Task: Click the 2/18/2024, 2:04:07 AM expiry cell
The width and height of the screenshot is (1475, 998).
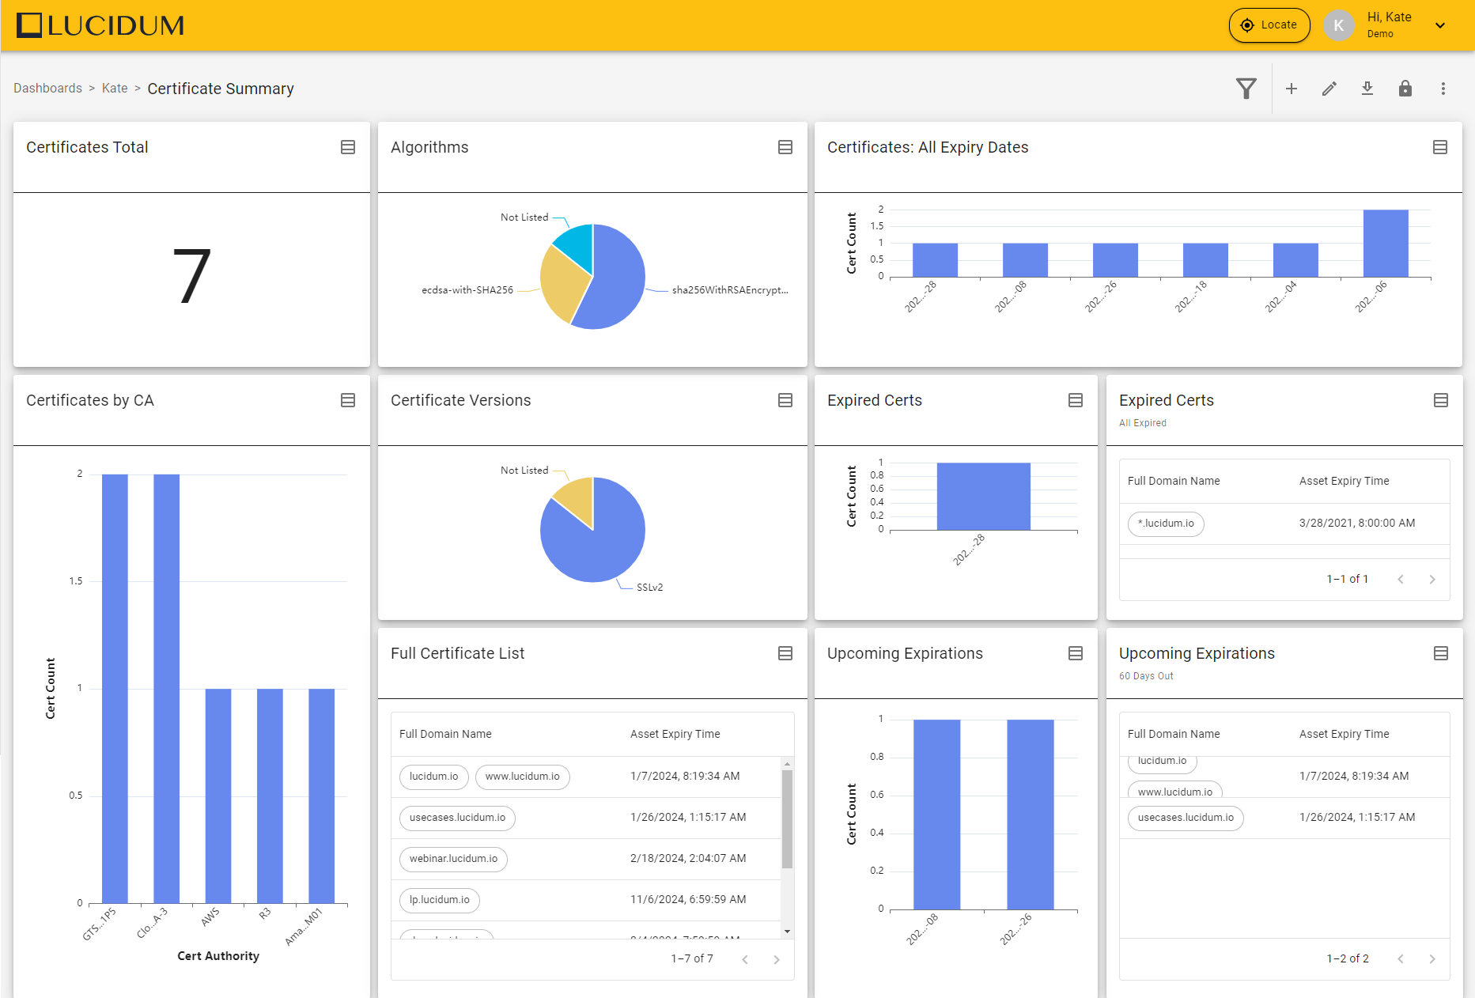Action: tap(688, 858)
